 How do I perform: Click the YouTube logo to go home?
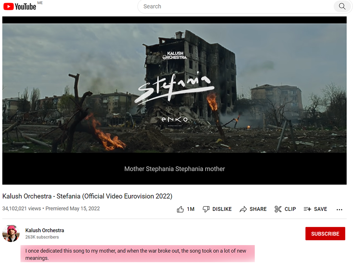pos(20,6)
